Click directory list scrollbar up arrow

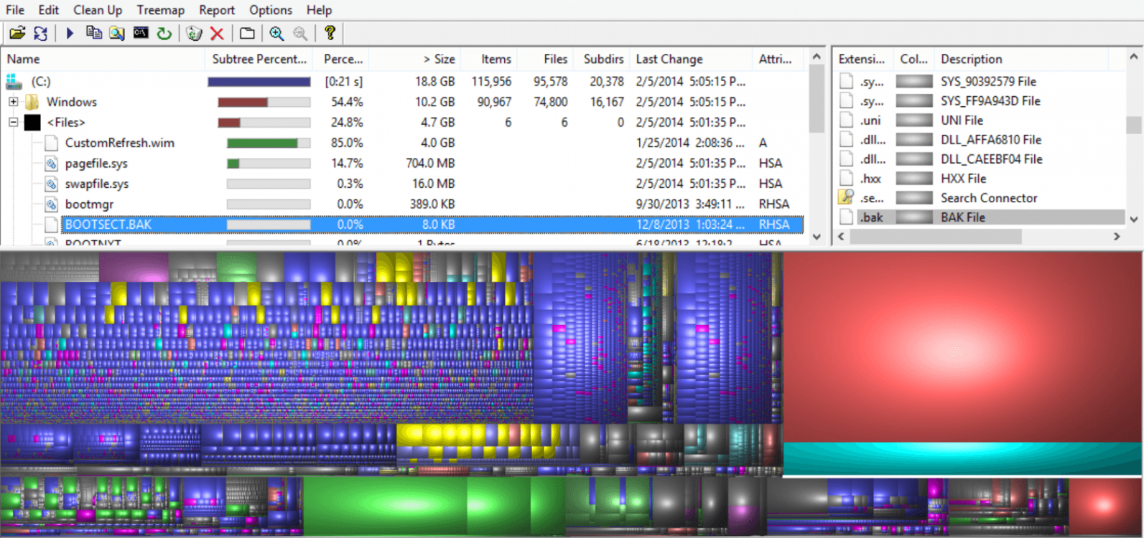[x=817, y=57]
